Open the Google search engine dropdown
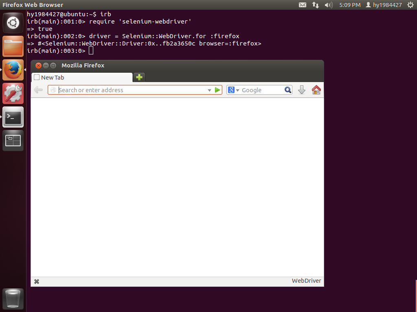This screenshot has width=417, height=312. point(234,90)
